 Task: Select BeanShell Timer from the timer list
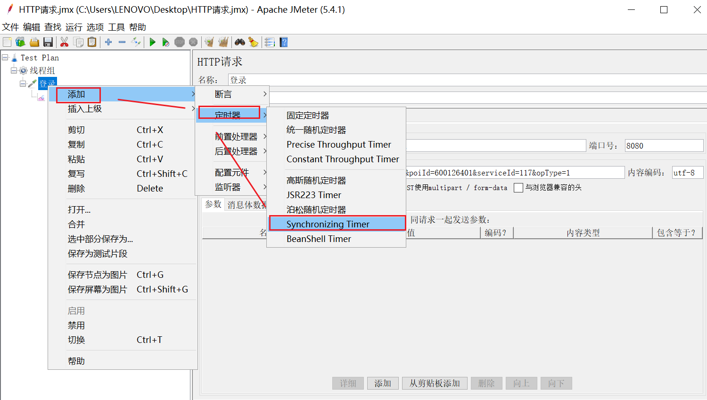click(337, 239)
